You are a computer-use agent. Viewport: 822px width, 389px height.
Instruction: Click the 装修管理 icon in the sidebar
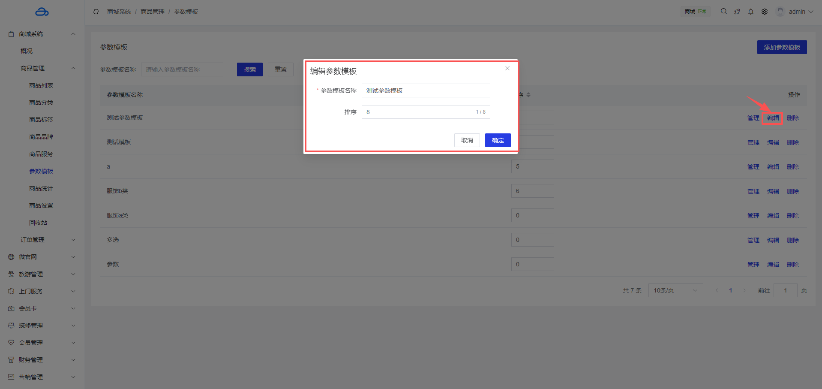point(11,326)
